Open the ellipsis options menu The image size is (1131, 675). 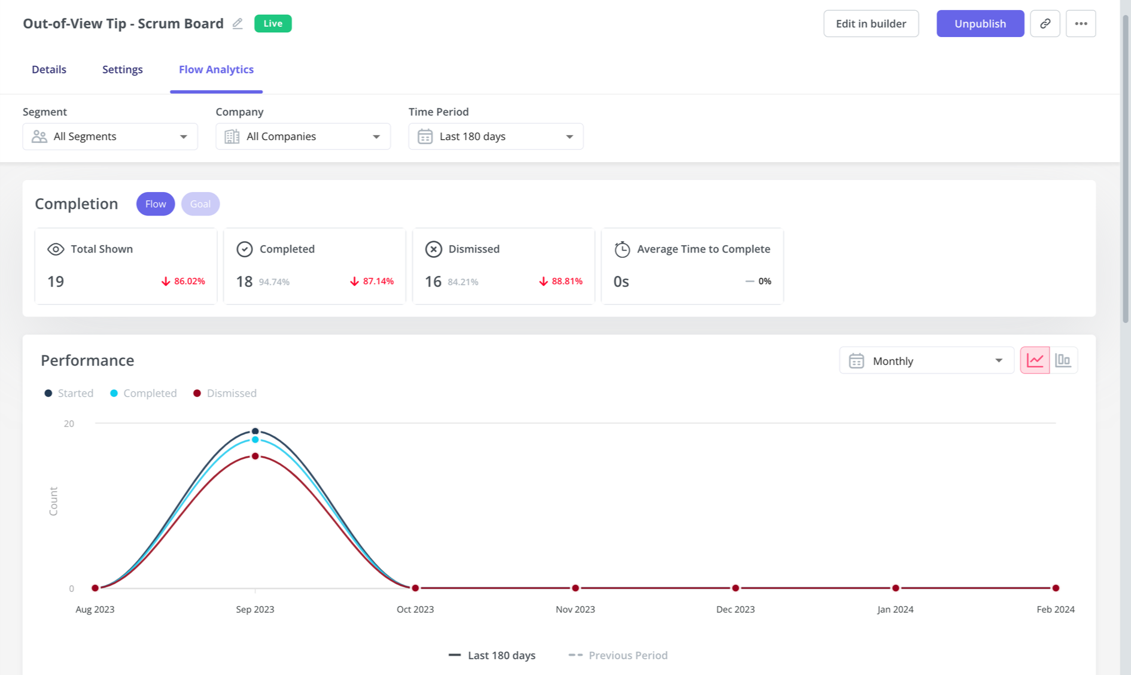pyautogui.click(x=1081, y=23)
